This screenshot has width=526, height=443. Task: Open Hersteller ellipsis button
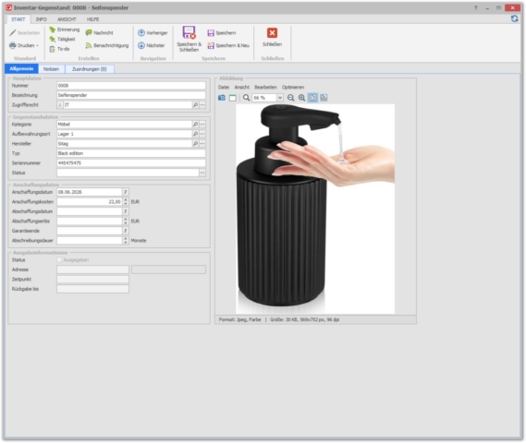202,144
